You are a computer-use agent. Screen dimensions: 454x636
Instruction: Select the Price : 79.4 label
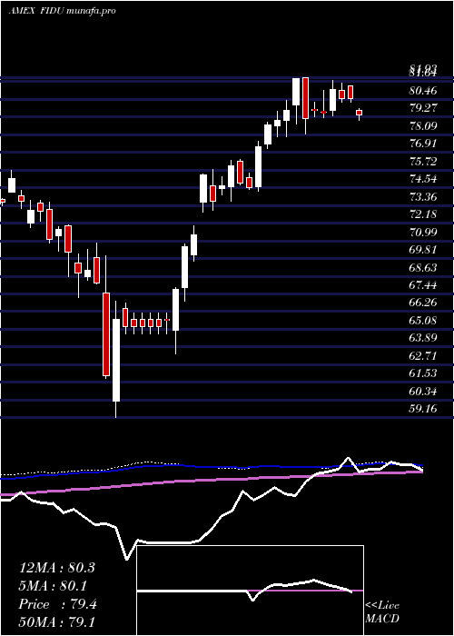tap(57, 604)
